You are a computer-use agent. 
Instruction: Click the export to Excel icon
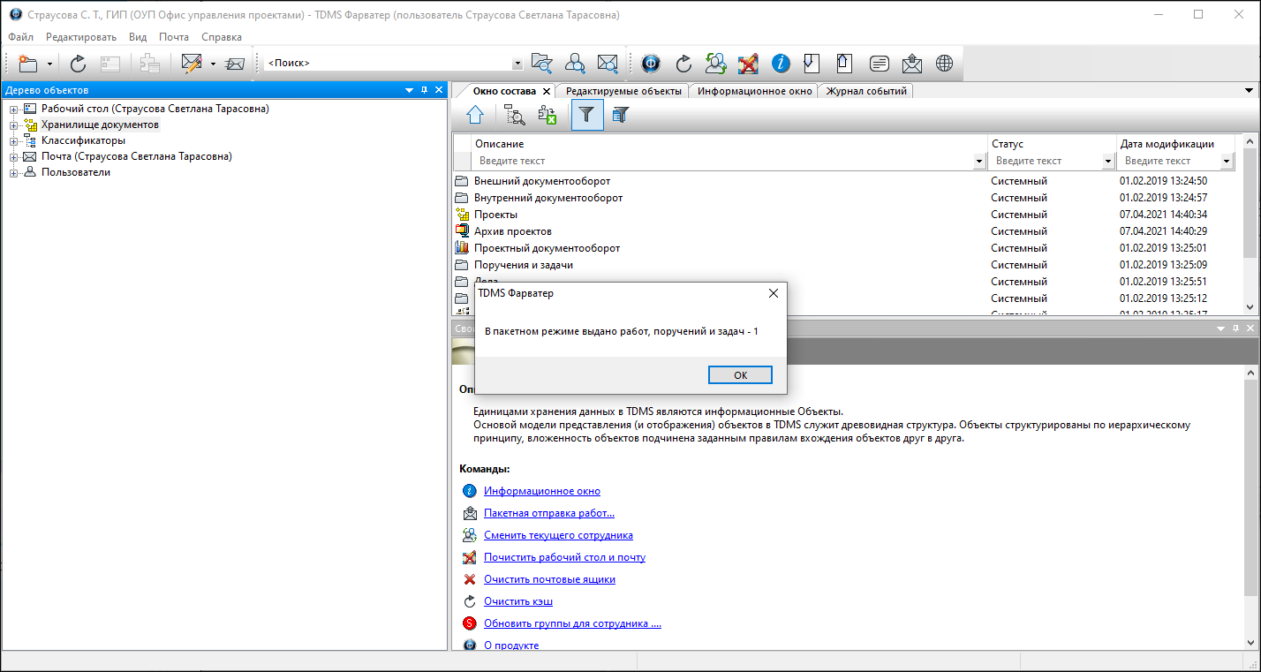pyautogui.click(x=547, y=115)
